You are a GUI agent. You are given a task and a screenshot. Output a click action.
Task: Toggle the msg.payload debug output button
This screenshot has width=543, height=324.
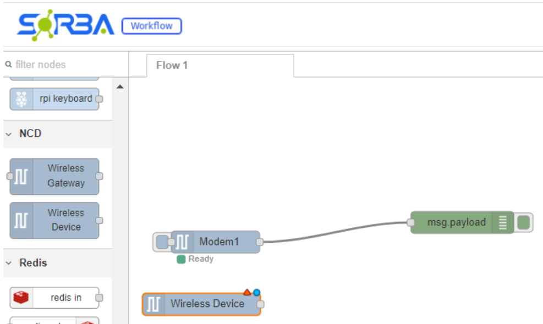(x=524, y=222)
